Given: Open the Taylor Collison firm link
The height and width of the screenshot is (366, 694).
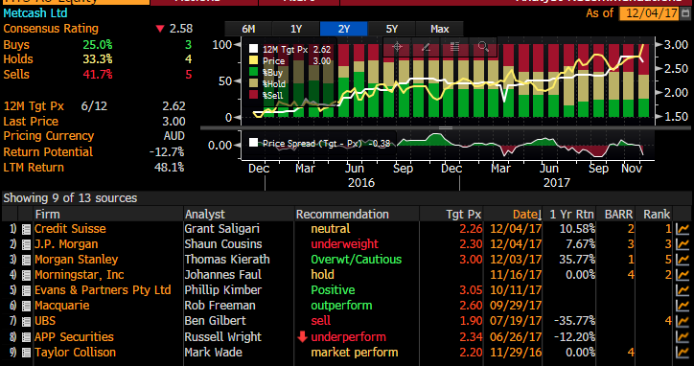Looking at the screenshot, I should point(75,353).
